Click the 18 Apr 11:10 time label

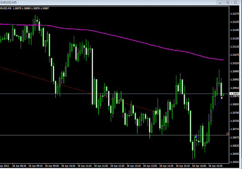[84, 166]
